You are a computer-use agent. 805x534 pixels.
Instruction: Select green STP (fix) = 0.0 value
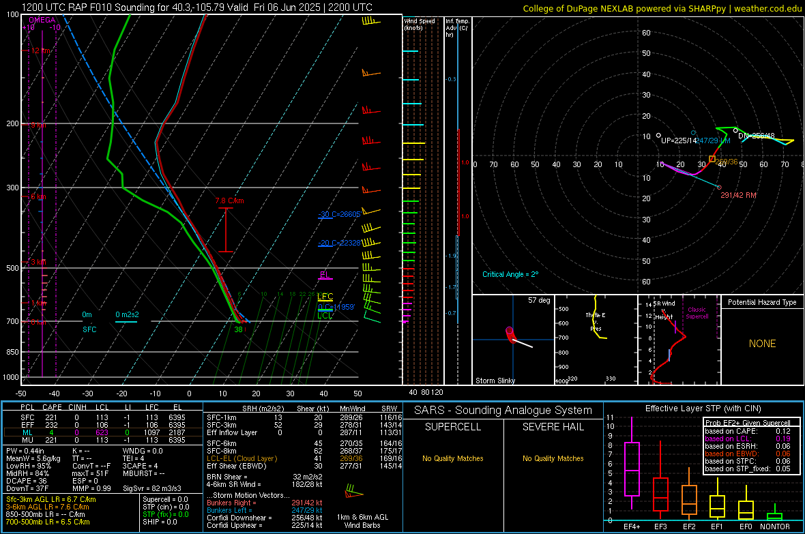click(166, 514)
